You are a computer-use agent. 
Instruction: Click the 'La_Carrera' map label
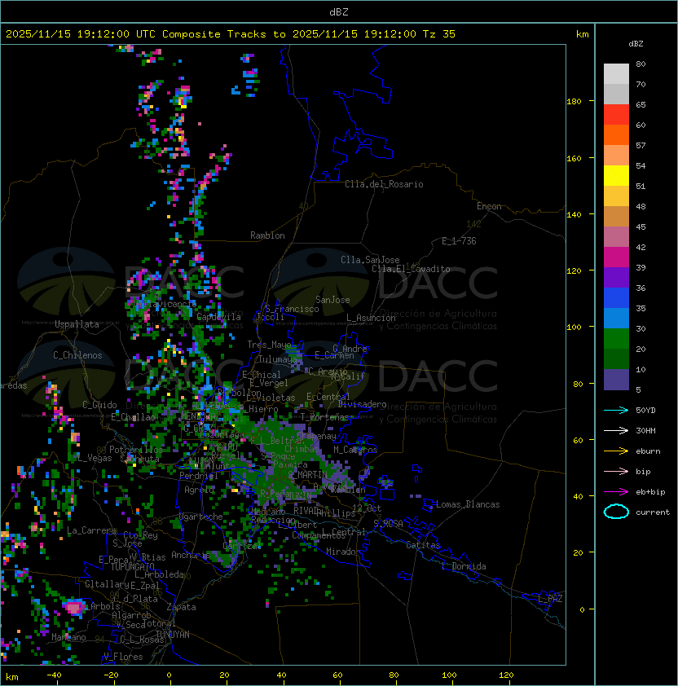click(91, 530)
